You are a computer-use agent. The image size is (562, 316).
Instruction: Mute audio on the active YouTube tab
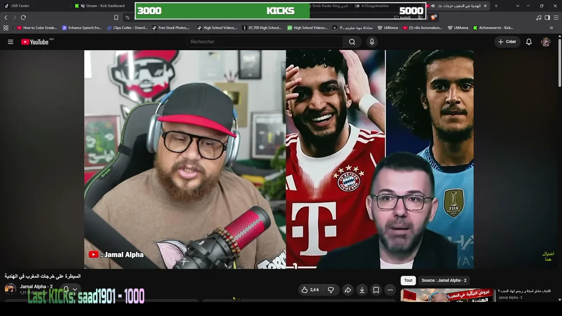(x=433, y=6)
